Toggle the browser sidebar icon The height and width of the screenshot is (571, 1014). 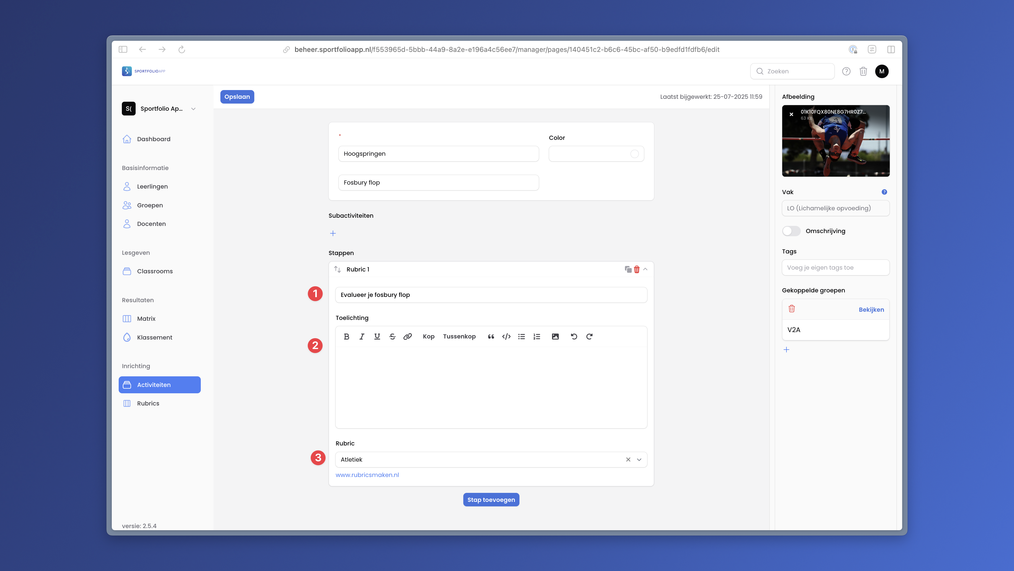pos(123,49)
